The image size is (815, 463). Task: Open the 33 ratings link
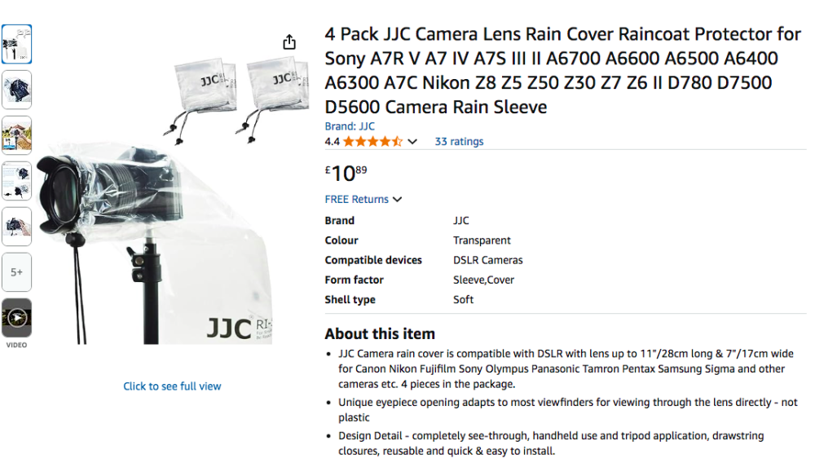459,141
